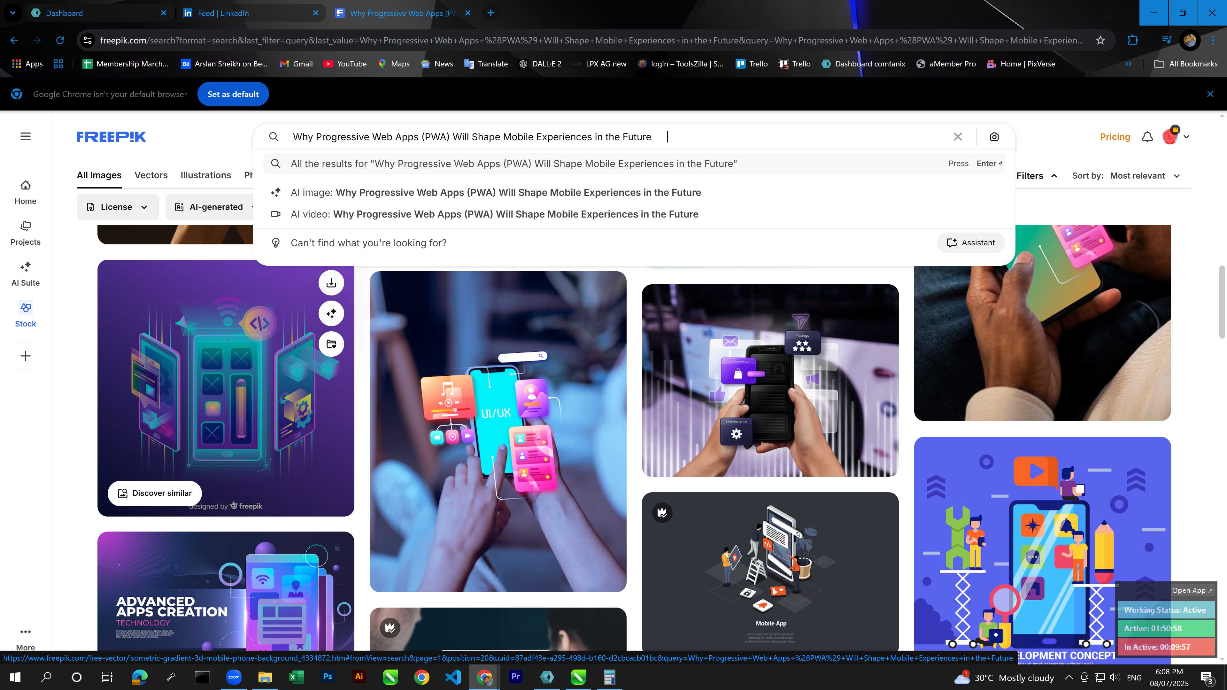Open tab search dropdown in Chrome
This screenshot has height=690, width=1227.
tap(13, 13)
